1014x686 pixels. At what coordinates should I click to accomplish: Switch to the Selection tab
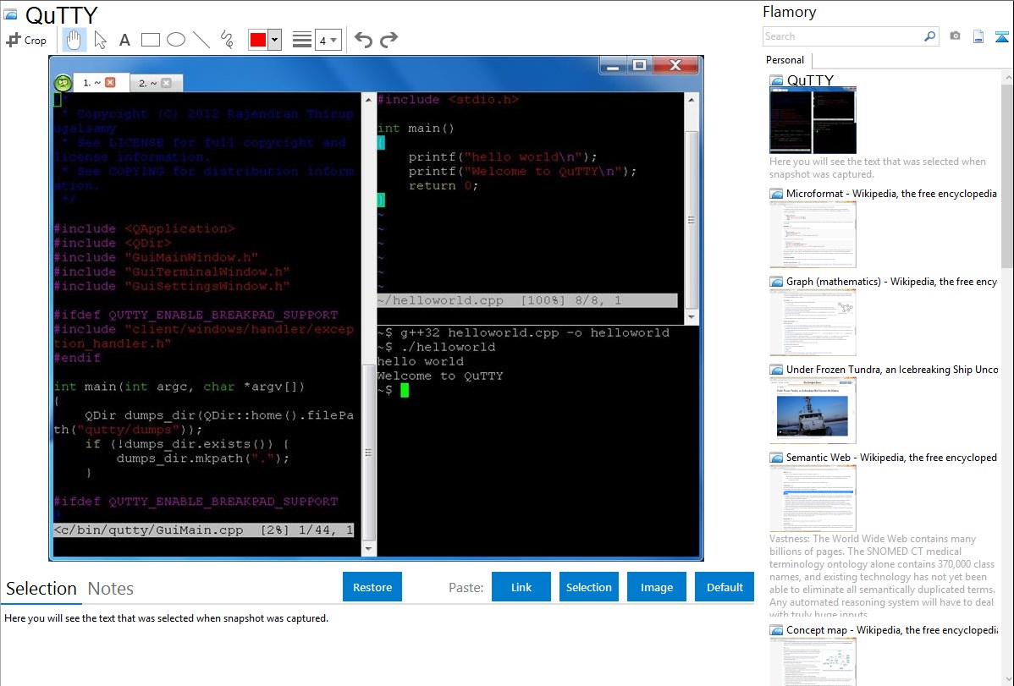(41, 589)
